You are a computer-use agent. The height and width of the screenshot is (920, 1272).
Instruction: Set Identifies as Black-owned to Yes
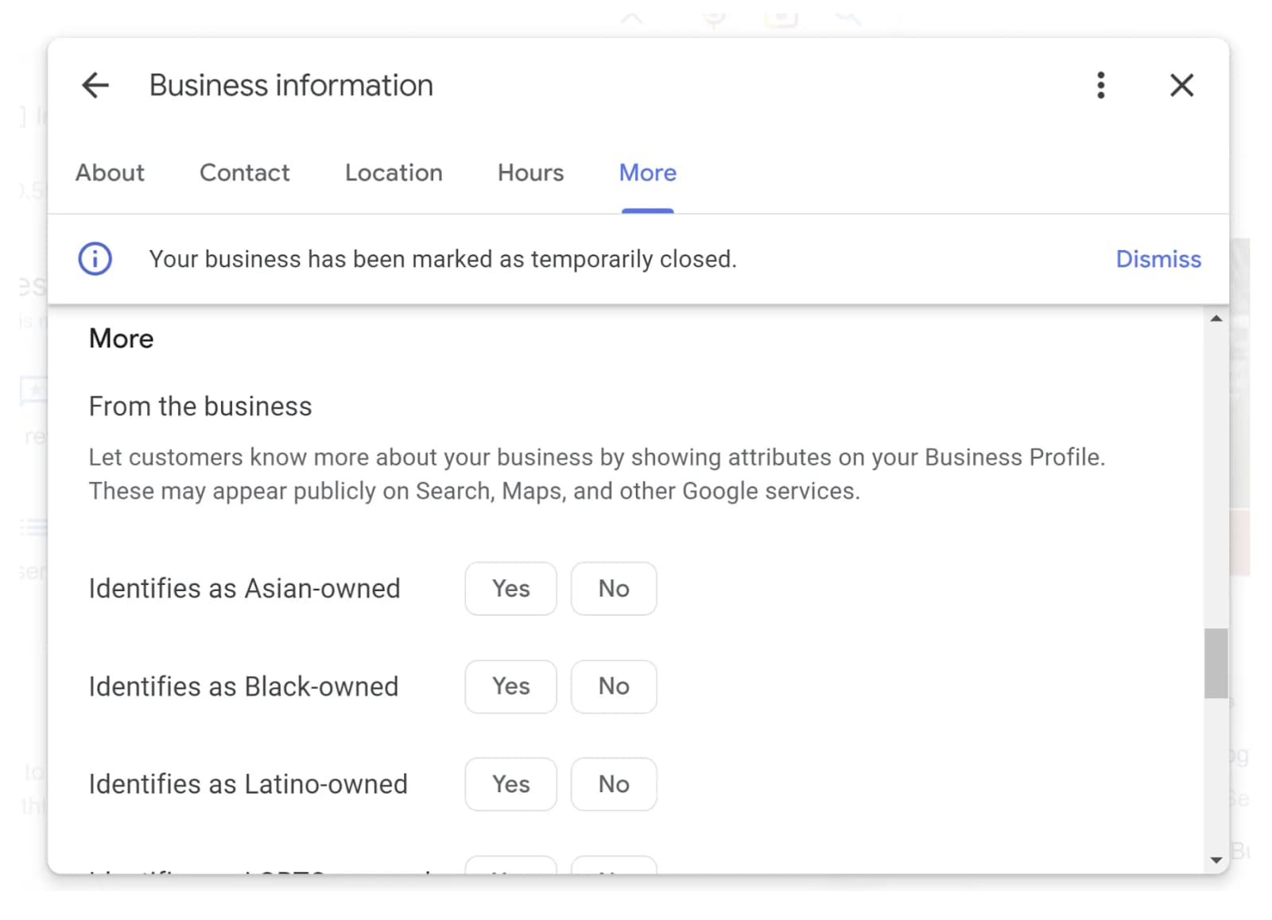[x=510, y=686]
